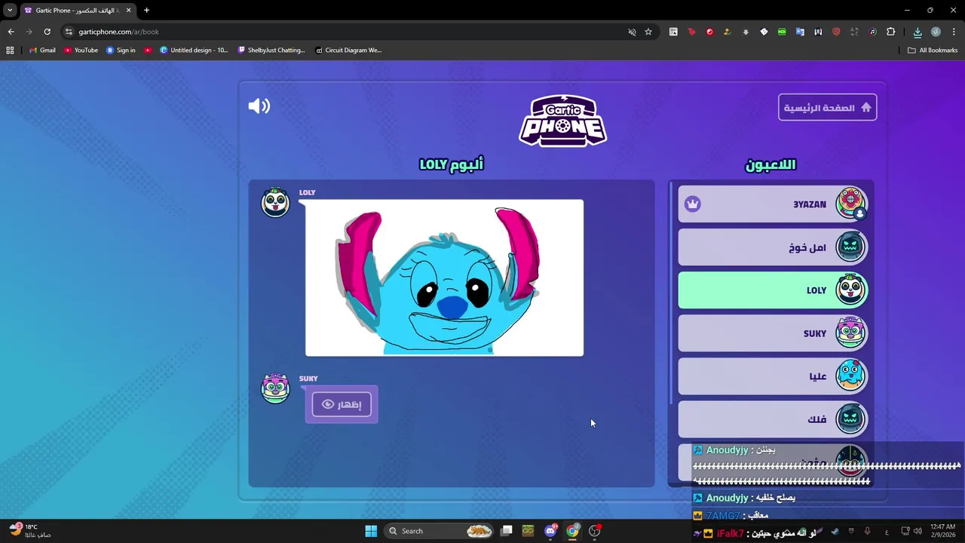Click the home page button الصفحة الرئيسية
Viewport: 965px width, 543px height.
(x=827, y=108)
